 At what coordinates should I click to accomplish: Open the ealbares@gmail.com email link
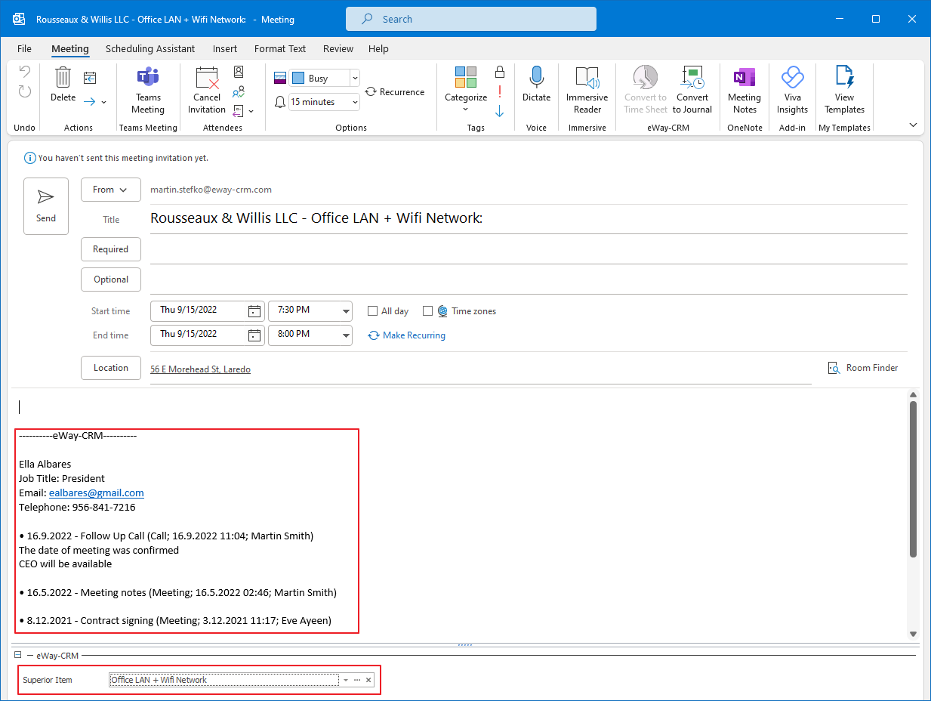tap(97, 493)
